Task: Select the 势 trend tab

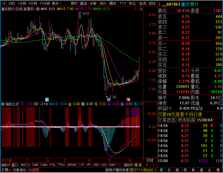Action: click(185, 170)
